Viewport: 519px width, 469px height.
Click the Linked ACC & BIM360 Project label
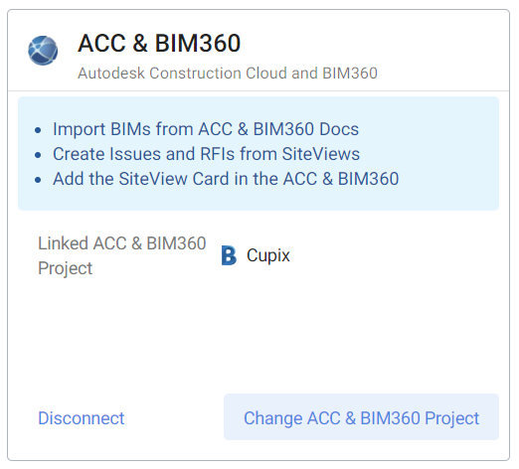[122, 255]
